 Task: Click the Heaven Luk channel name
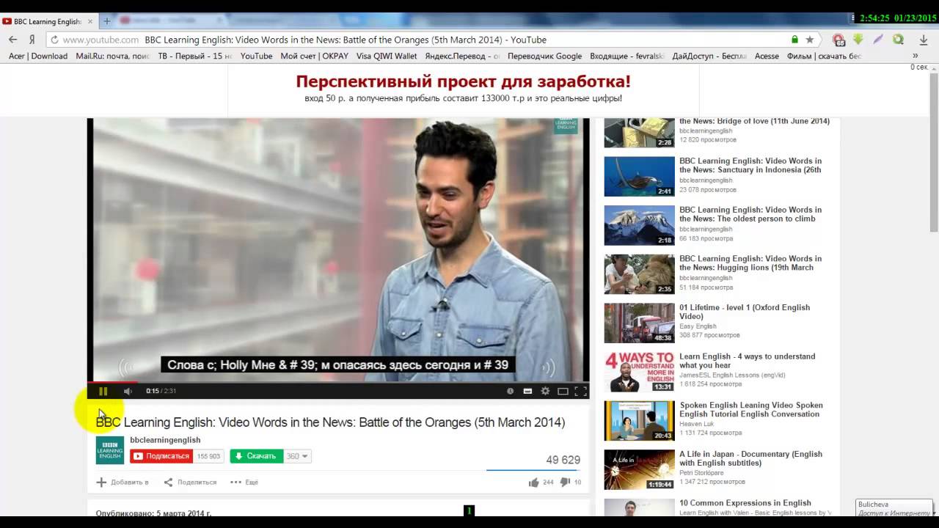click(x=697, y=424)
